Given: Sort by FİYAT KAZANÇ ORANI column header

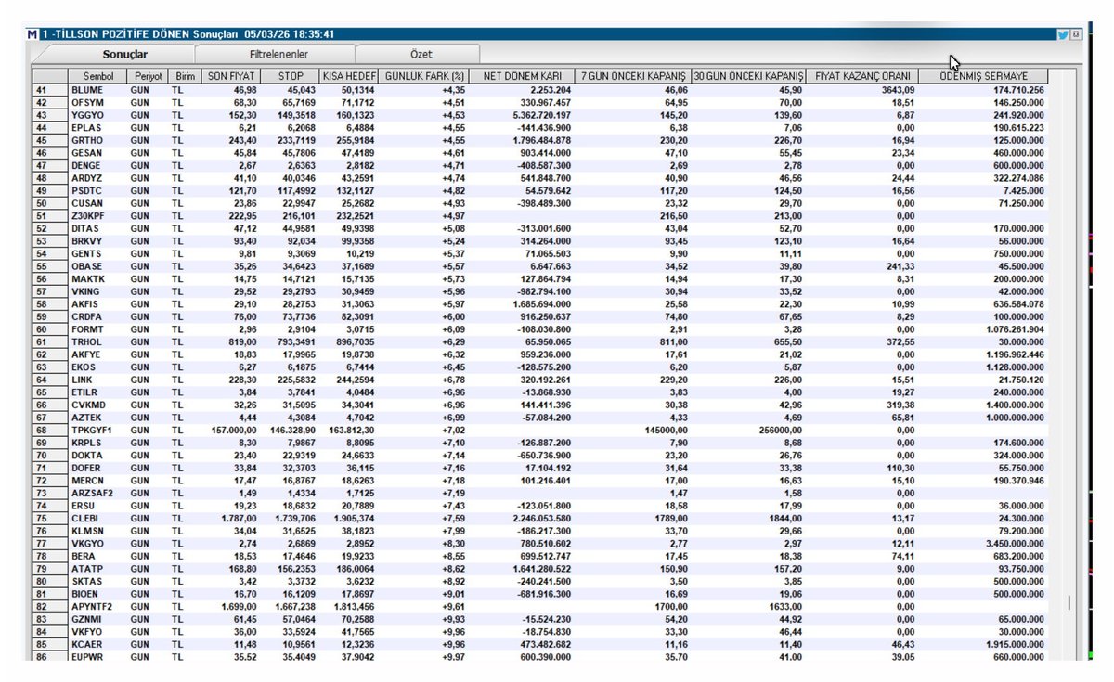Looking at the screenshot, I should click(x=862, y=75).
